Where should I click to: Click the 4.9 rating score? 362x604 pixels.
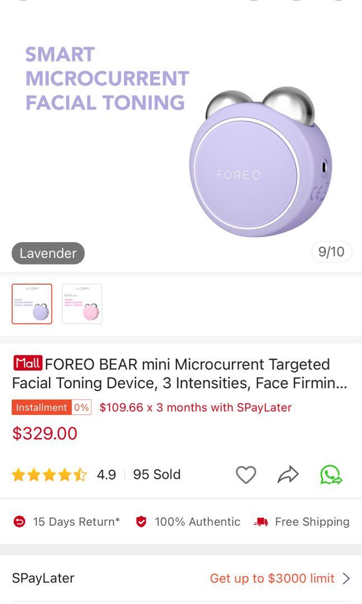107,474
